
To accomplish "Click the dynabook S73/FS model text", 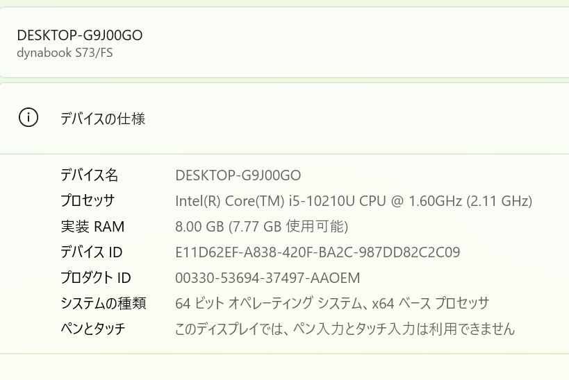I will click(65, 53).
